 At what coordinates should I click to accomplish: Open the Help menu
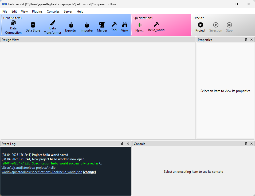pyautogui.click(x=80, y=11)
